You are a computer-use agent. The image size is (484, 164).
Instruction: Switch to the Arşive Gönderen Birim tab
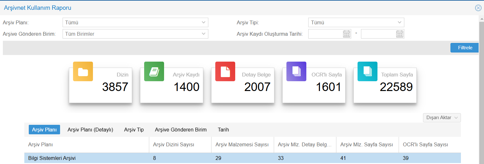pyautogui.click(x=181, y=130)
